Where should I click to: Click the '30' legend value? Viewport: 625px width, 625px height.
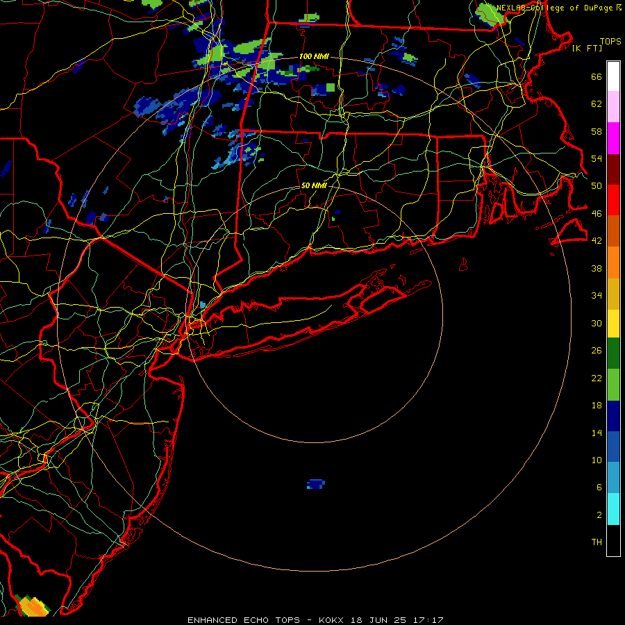click(x=597, y=323)
